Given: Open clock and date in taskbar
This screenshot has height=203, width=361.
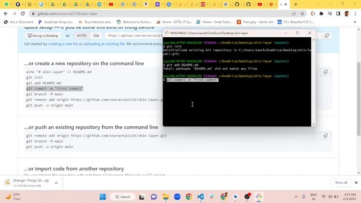Looking at the screenshot, I should (349, 197).
